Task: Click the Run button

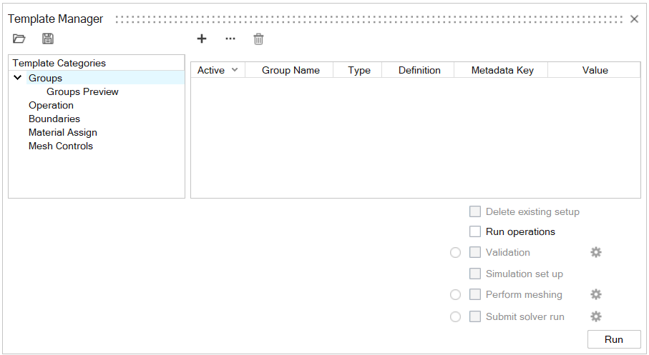Action: (x=613, y=339)
